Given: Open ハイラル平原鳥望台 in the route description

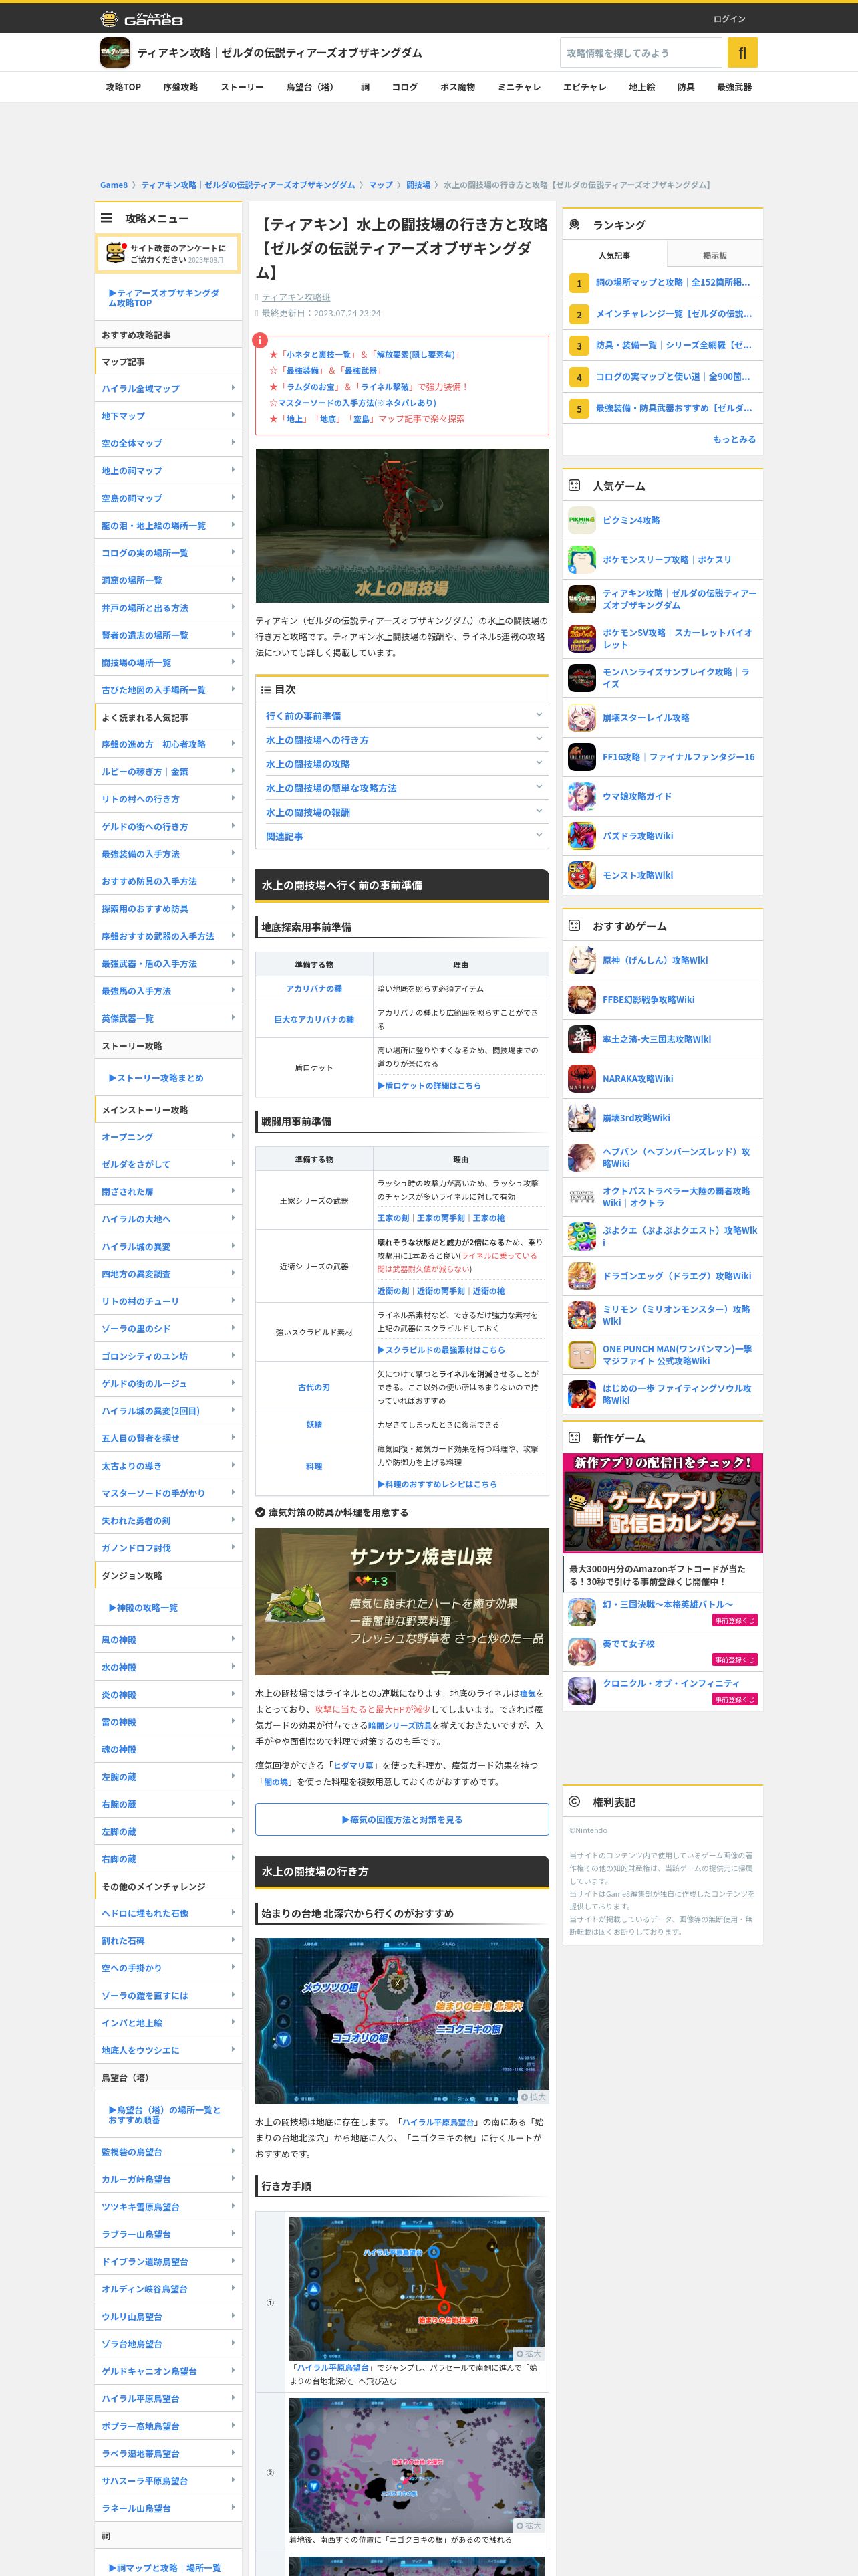Looking at the screenshot, I should click(x=438, y=2121).
